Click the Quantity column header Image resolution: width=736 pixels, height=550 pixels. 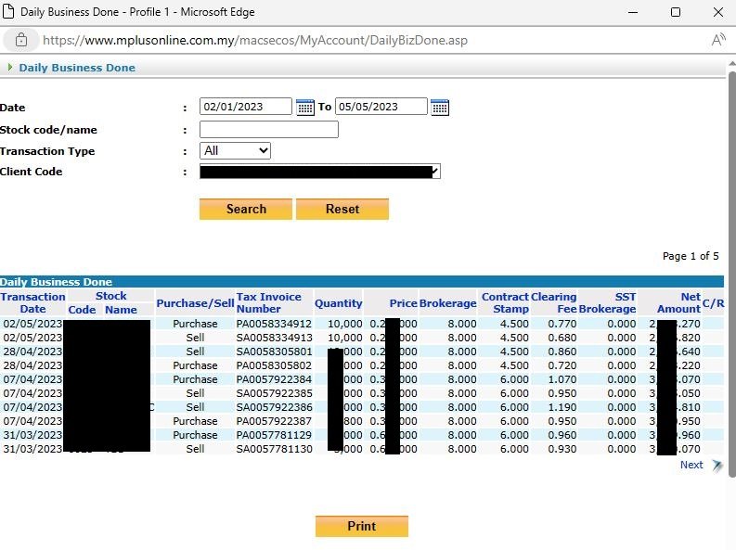pos(339,303)
